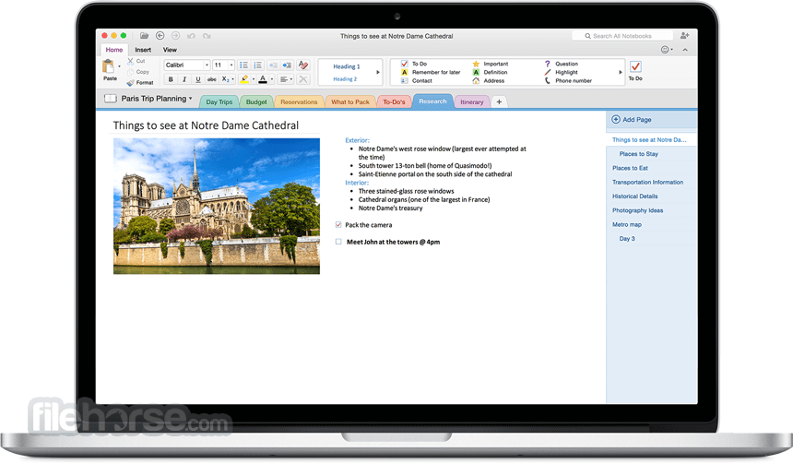This screenshot has height=464, width=793.
Task: Toggle bold formatting
Action: [x=171, y=79]
